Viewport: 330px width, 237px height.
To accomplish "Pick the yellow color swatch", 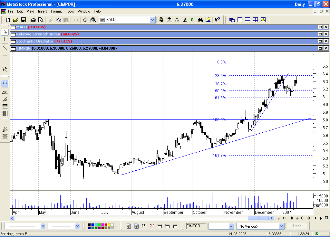I will (x=109, y=225).
